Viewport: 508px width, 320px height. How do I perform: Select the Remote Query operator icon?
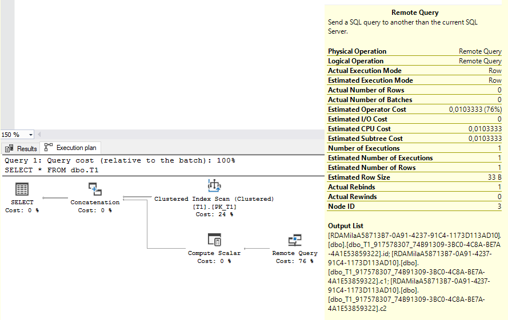tap(295, 240)
